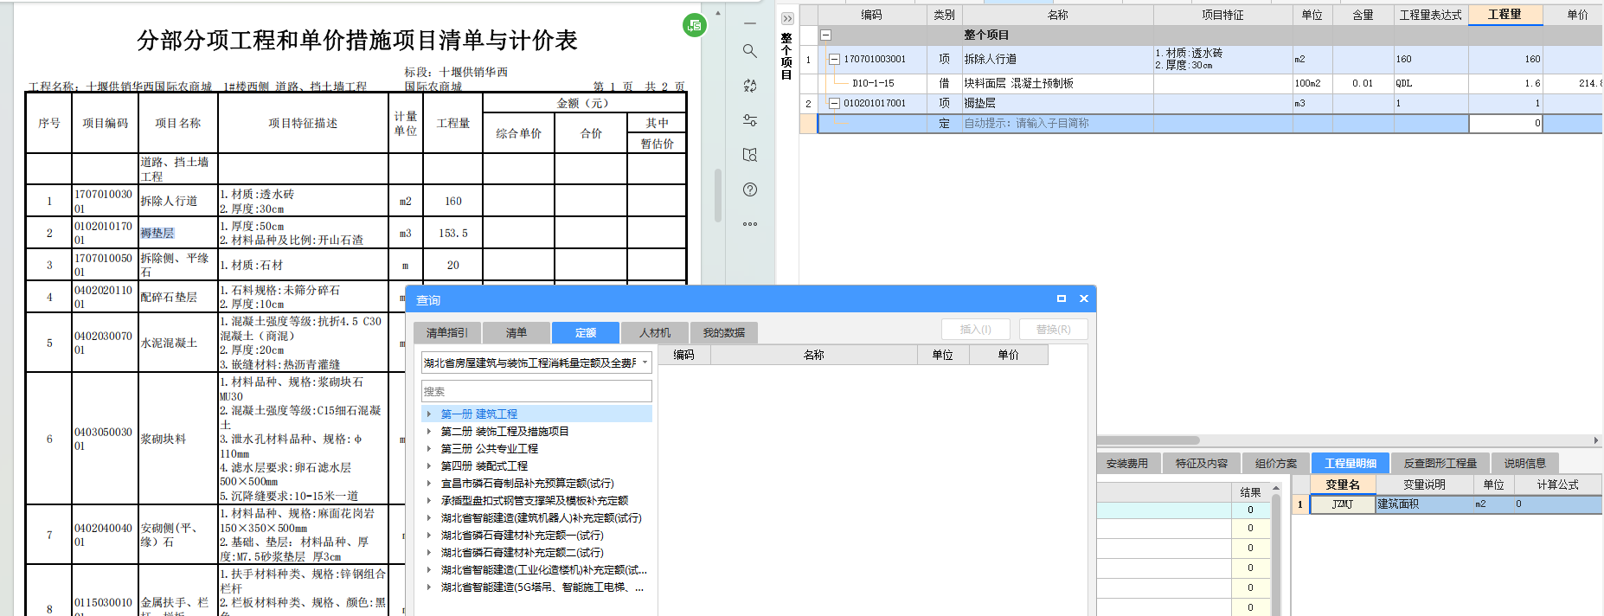This screenshot has width=1604, height=616.
Task: Open the slider settings icon in PDF sidebar
Action: [x=750, y=120]
